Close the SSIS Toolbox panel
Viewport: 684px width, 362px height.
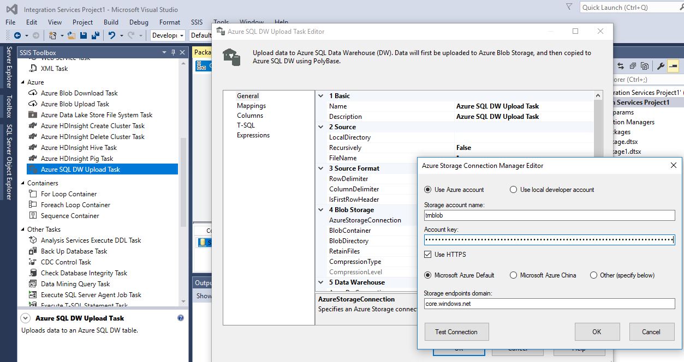coord(183,52)
